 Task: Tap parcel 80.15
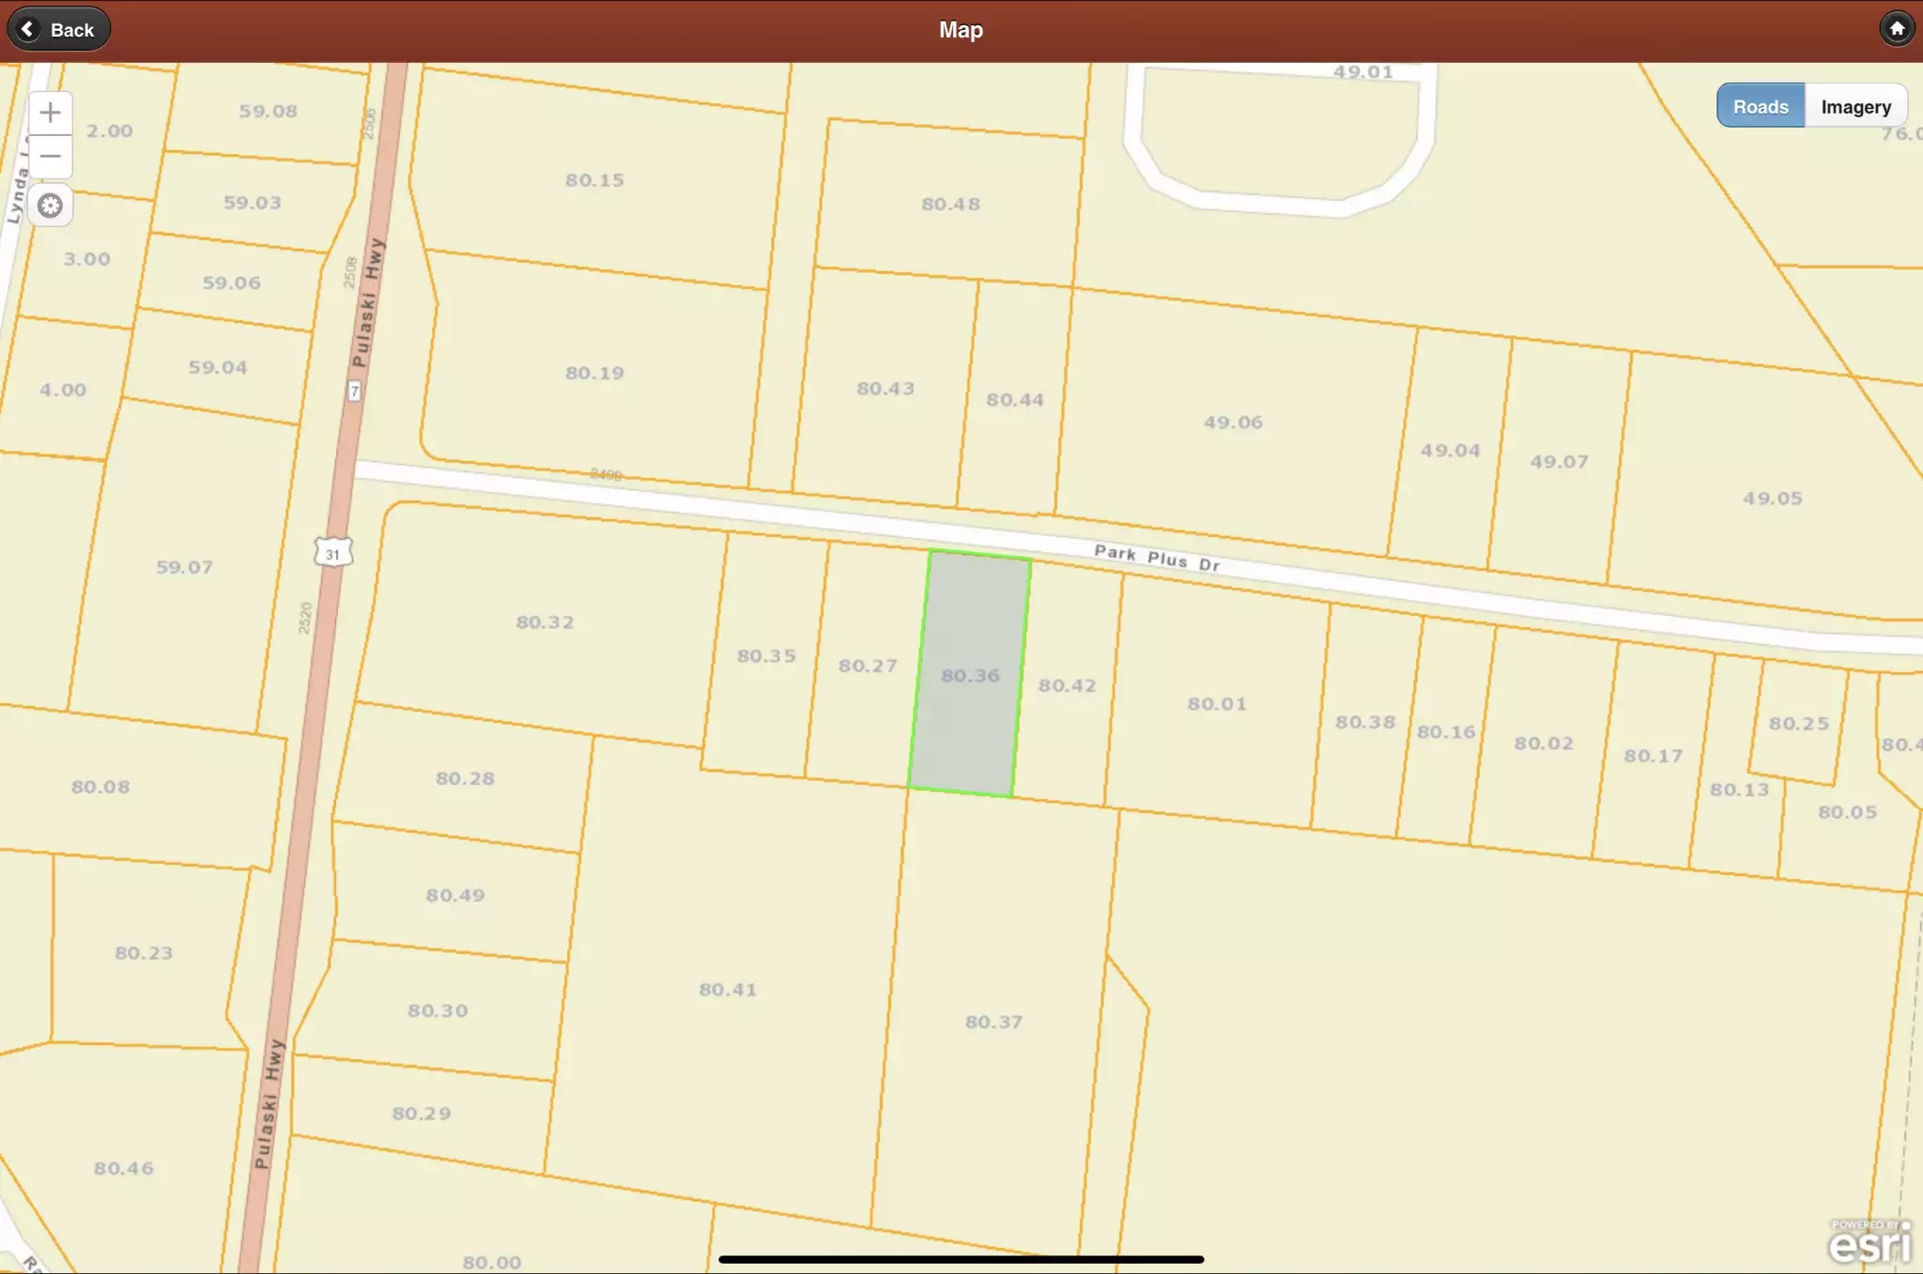594,179
